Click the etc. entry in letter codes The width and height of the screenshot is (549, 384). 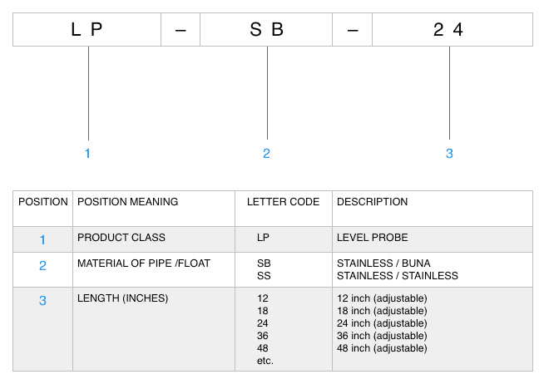[265, 361]
